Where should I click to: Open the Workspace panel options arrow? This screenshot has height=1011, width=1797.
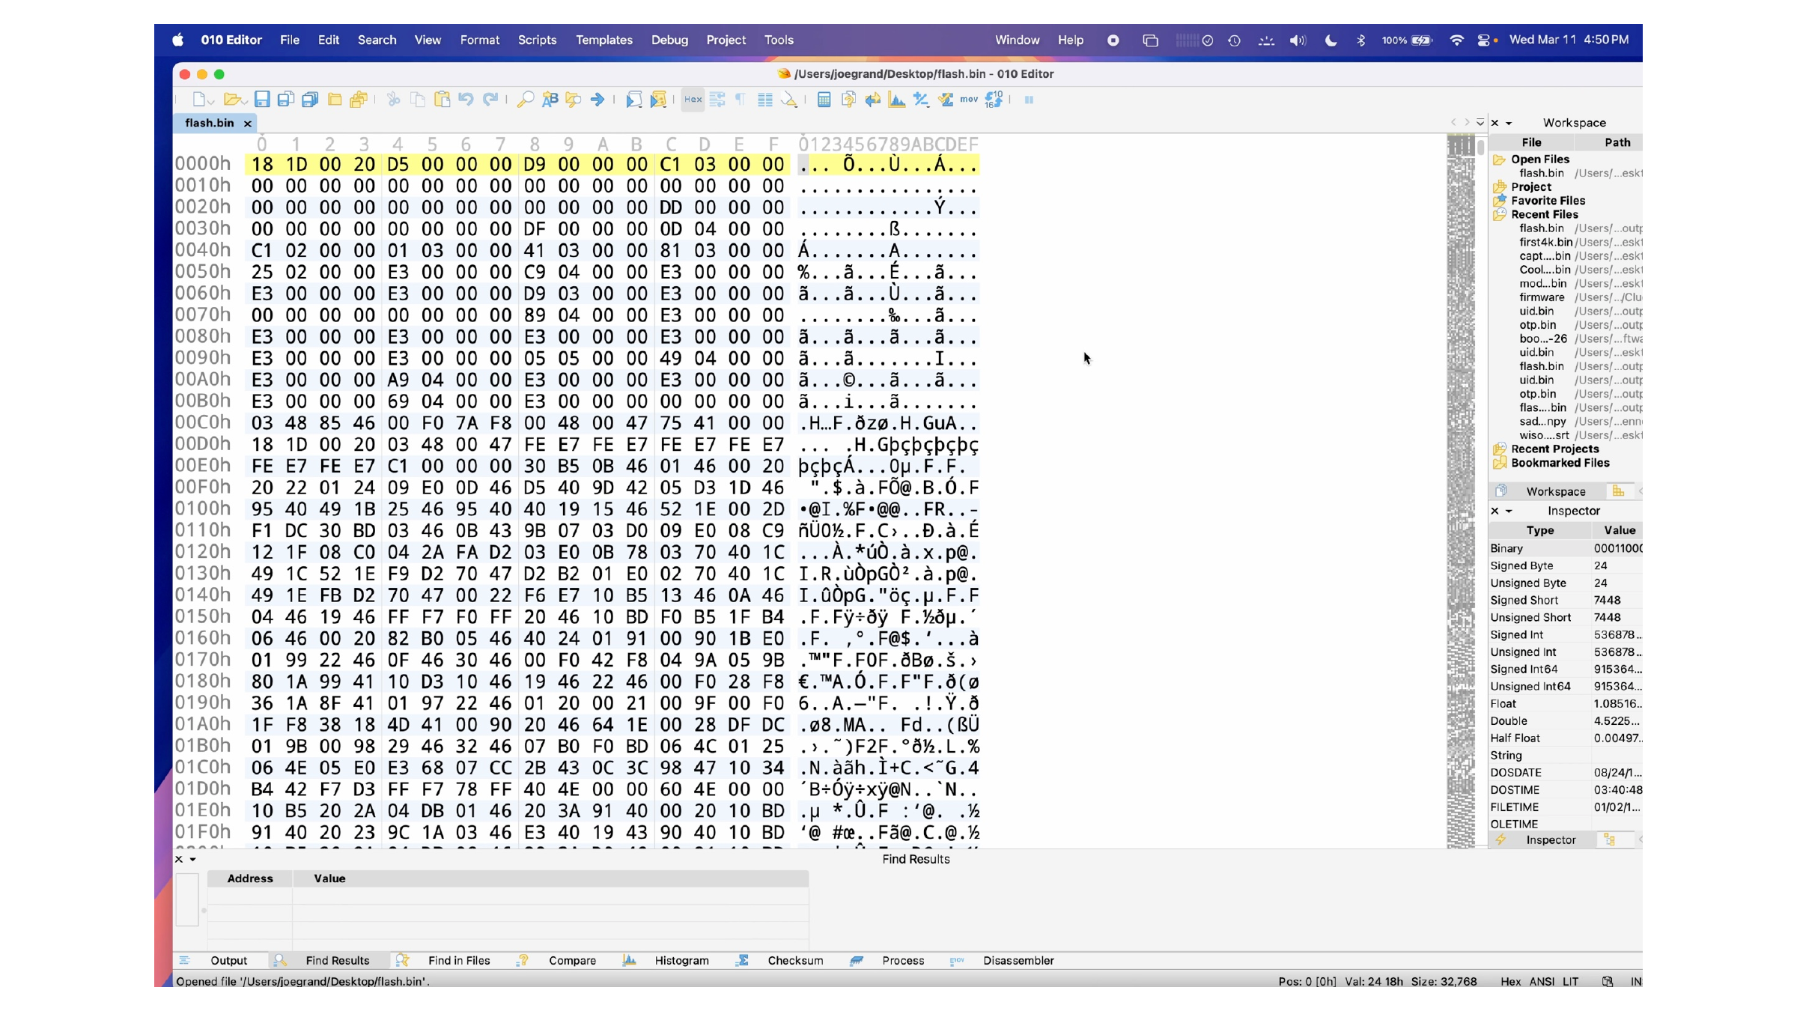1509,124
